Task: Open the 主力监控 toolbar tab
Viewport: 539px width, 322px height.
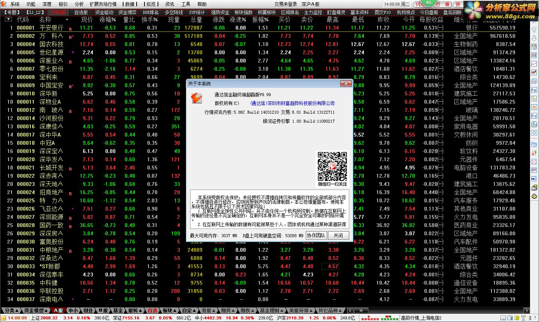Action: 313,12
